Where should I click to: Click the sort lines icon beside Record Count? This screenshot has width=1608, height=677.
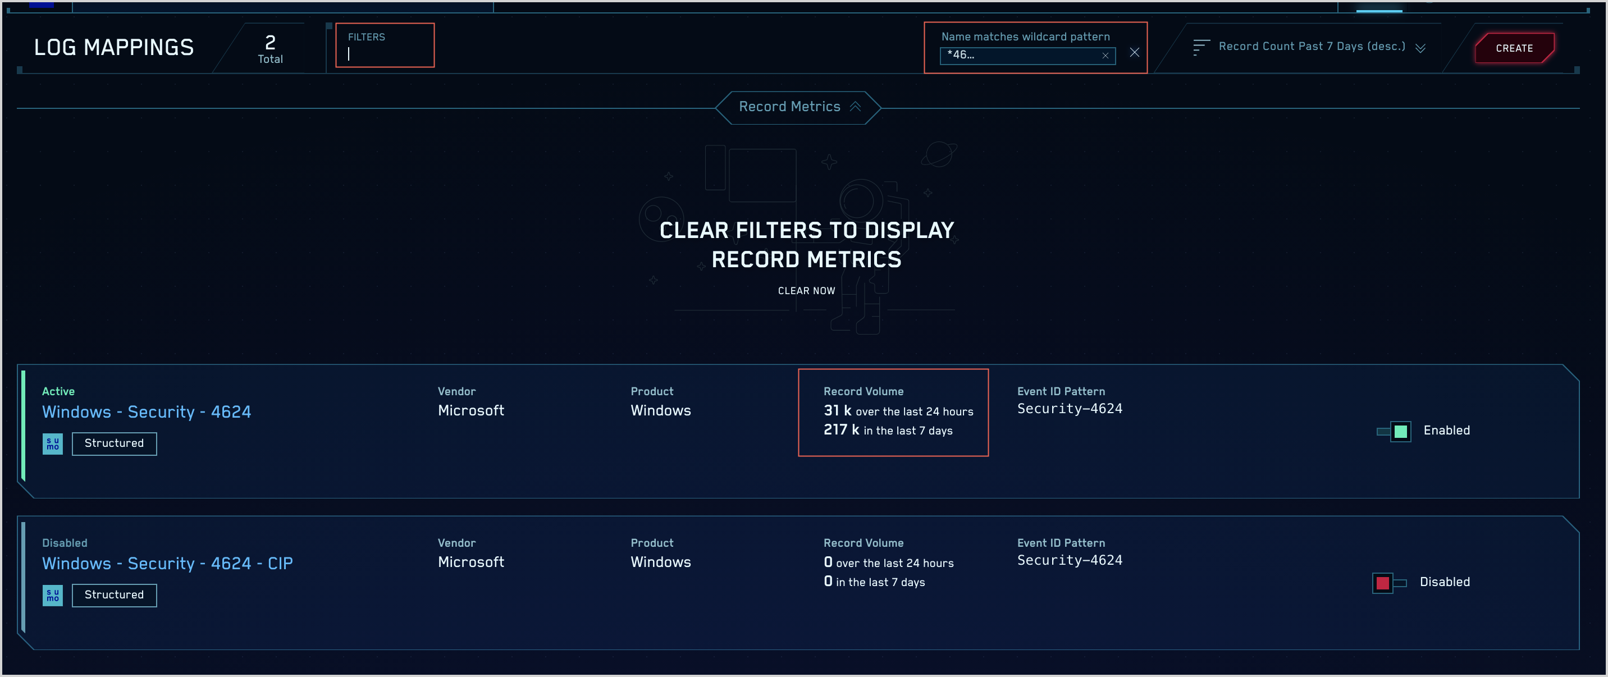[x=1200, y=47]
